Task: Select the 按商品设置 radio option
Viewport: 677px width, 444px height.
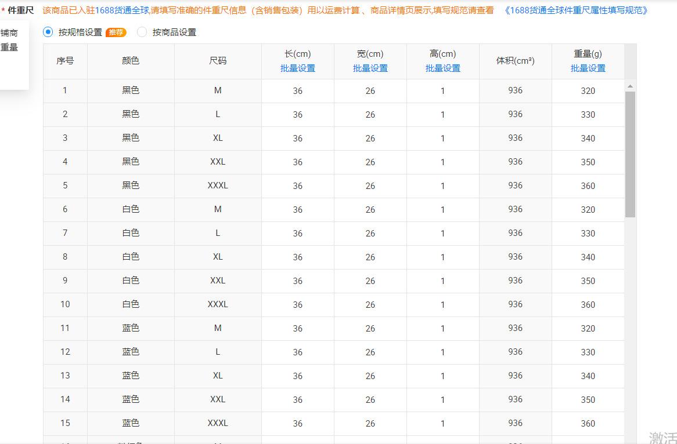Action: click(x=142, y=32)
